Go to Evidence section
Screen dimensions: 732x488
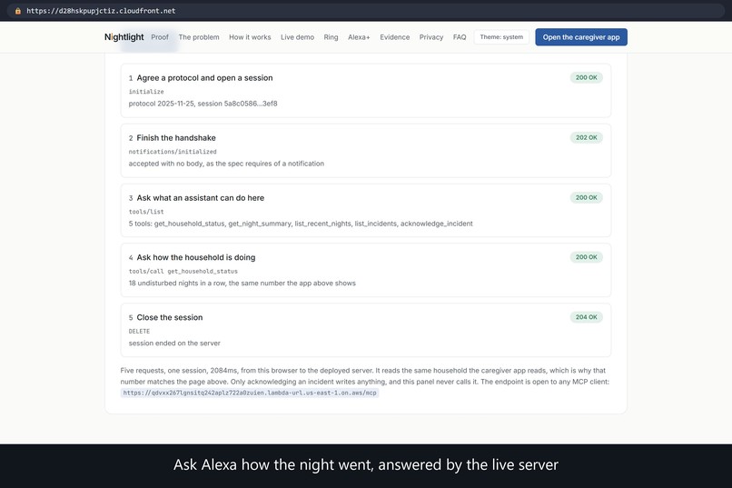click(394, 37)
